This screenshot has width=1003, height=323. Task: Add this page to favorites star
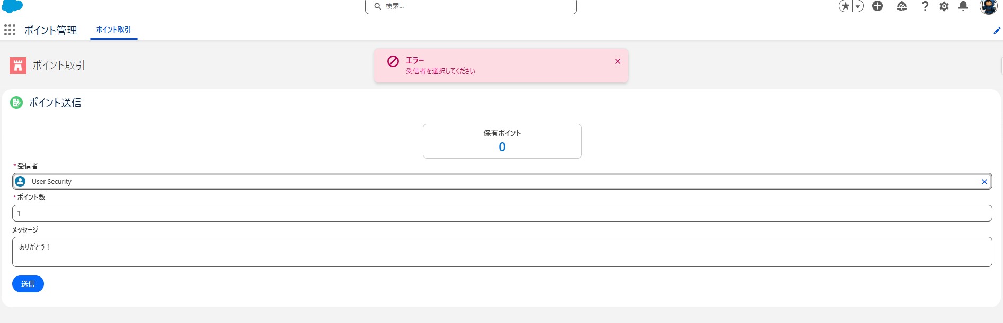coord(846,6)
